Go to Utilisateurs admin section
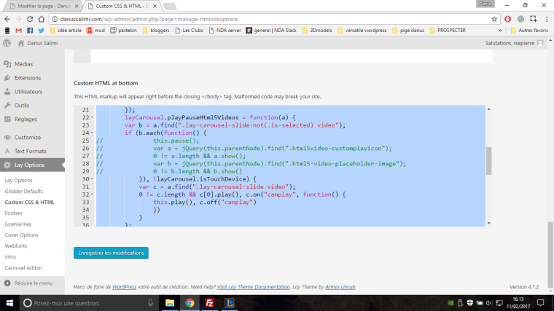The image size is (554, 311). tap(28, 92)
